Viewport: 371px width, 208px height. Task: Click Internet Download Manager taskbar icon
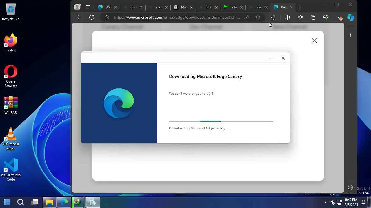coord(78,202)
